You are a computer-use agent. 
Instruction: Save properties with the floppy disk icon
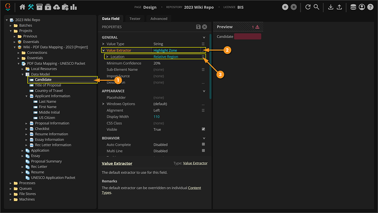tap(198, 27)
